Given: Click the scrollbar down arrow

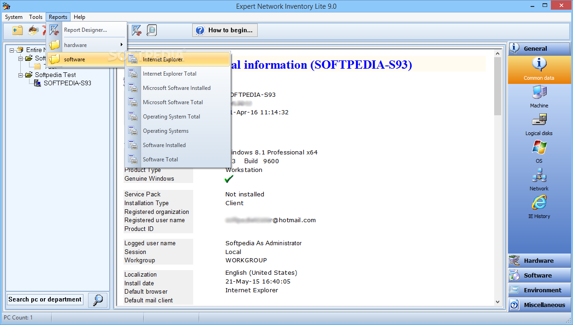Looking at the screenshot, I should [x=497, y=301].
